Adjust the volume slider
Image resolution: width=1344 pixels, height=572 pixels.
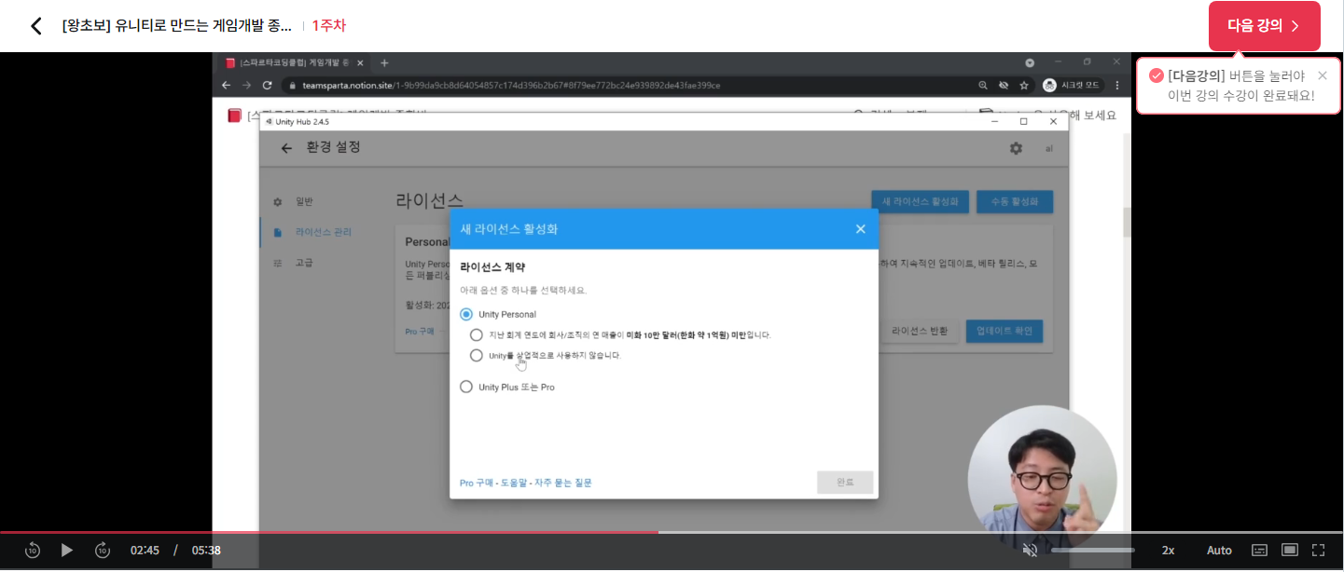[1093, 551]
